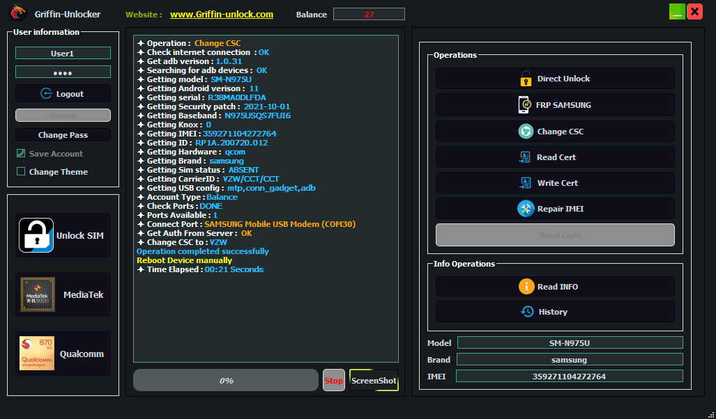Select the Unlock SIM label
The height and width of the screenshot is (419, 716).
click(80, 236)
